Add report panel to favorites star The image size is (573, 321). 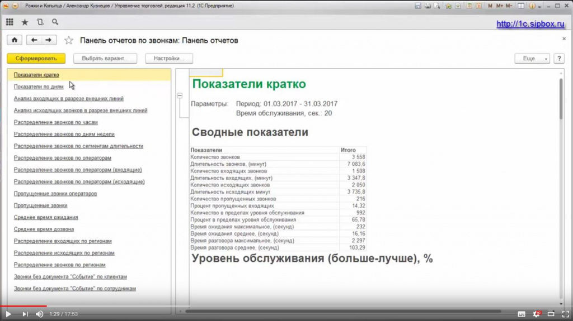pyautogui.click(x=69, y=40)
